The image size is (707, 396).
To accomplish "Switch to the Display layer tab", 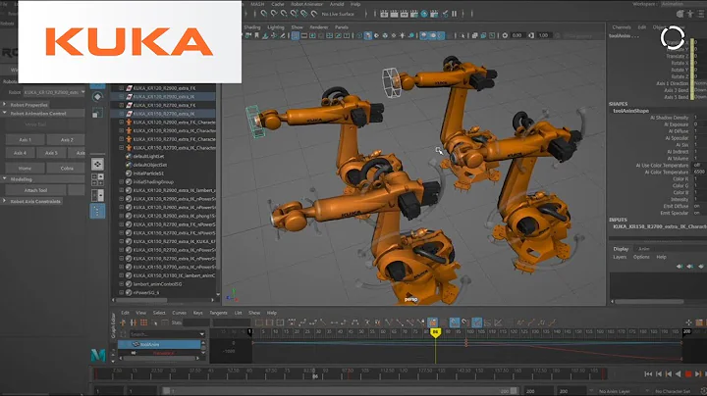I will [621, 249].
